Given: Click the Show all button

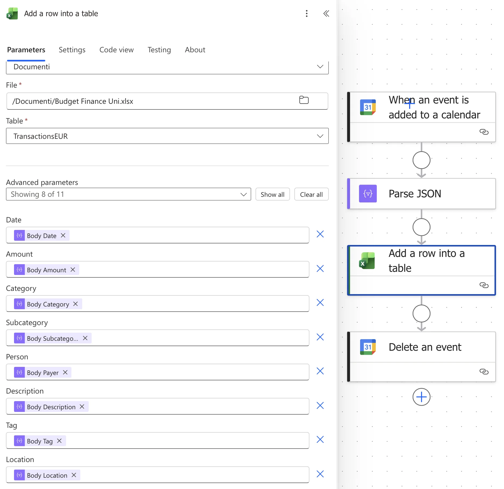Looking at the screenshot, I should click(272, 194).
